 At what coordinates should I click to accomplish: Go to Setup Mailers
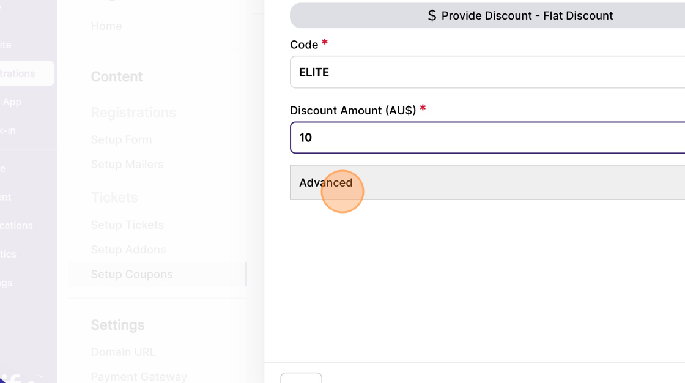[x=127, y=165]
